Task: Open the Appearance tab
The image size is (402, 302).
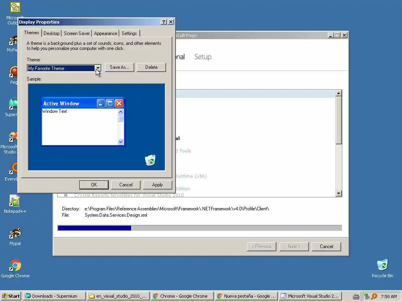Action: pyautogui.click(x=105, y=33)
